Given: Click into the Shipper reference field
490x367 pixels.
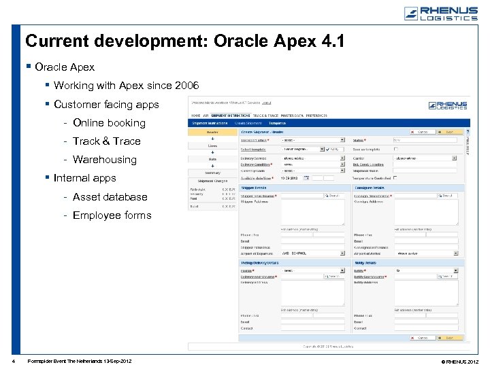Looking at the screenshot, I should click(x=313, y=247).
